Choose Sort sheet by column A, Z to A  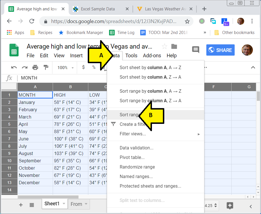(156, 77)
